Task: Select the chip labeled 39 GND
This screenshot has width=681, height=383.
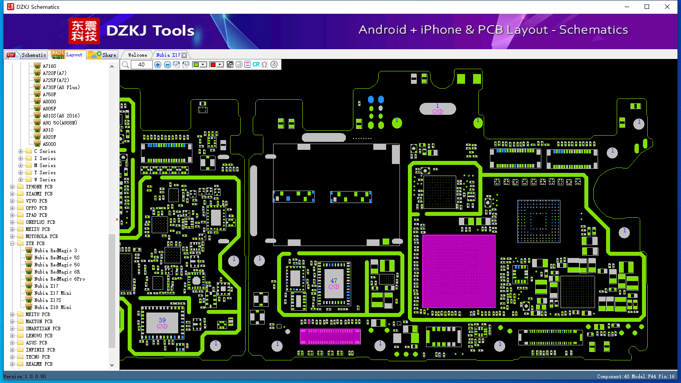Action: click(x=162, y=323)
